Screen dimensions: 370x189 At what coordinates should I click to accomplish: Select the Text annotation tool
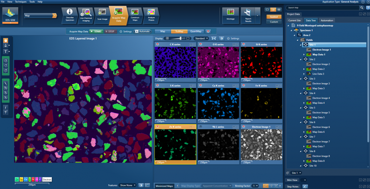click(6, 51)
